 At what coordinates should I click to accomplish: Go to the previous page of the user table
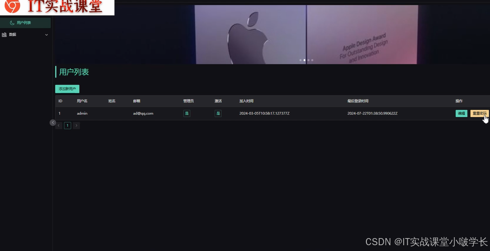tap(59, 125)
